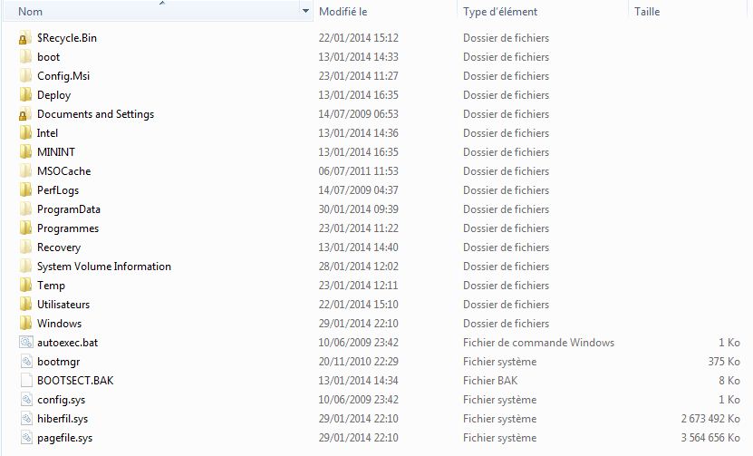Click the 375 Ko size value

pos(724,362)
